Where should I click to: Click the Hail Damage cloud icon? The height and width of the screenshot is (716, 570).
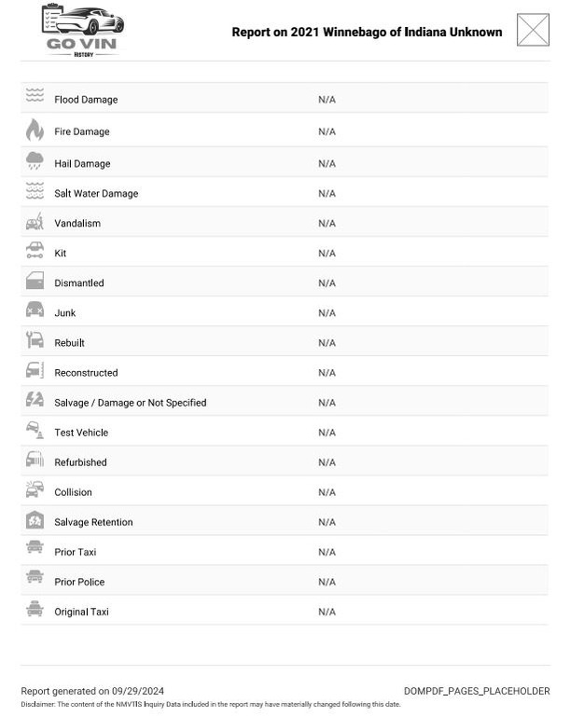tap(35, 161)
